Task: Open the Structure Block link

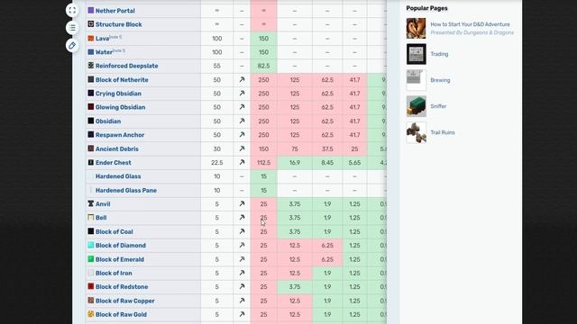Action: tap(118, 24)
